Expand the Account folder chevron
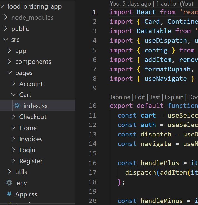This screenshot has height=205, width=198. point(14,83)
